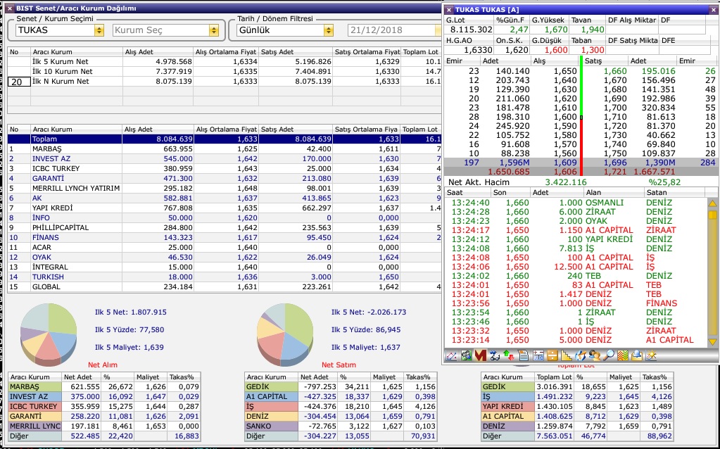Open the Kurum Seç broker dropdown
The height and width of the screenshot is (449, 720).
pos(166,30)
